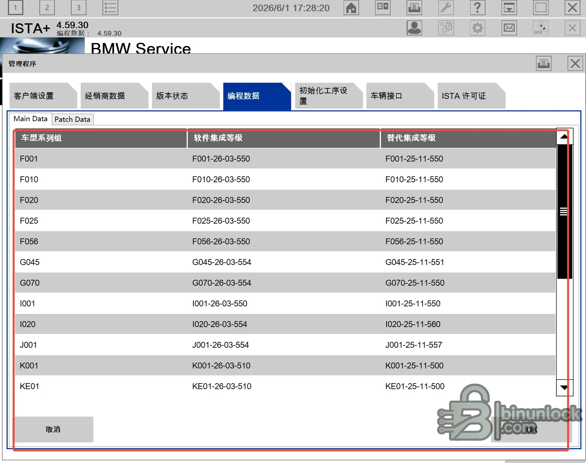Click the G070-25-11-550 cell
This screenshot has height=463, width=586.
tap(415, 283)
